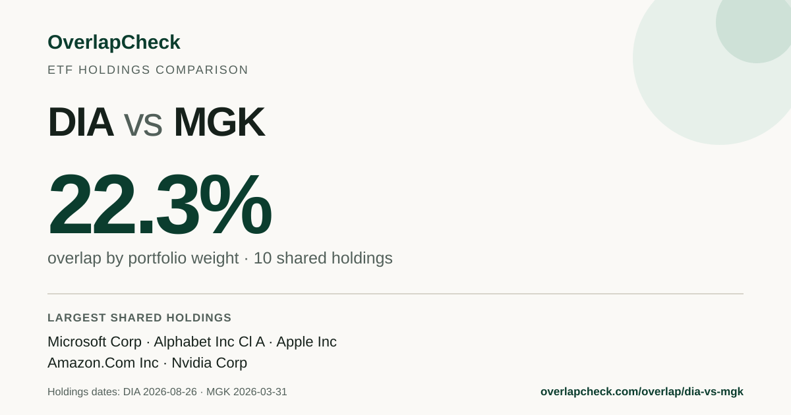Screen dimensions: 791x415
Task: Click the horizontal divider line
Action: 395,294
